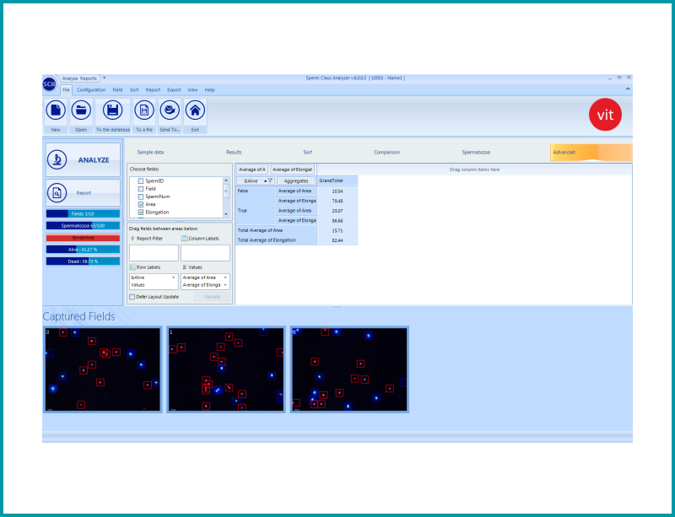Open the Configuration menu

(91, 90)
